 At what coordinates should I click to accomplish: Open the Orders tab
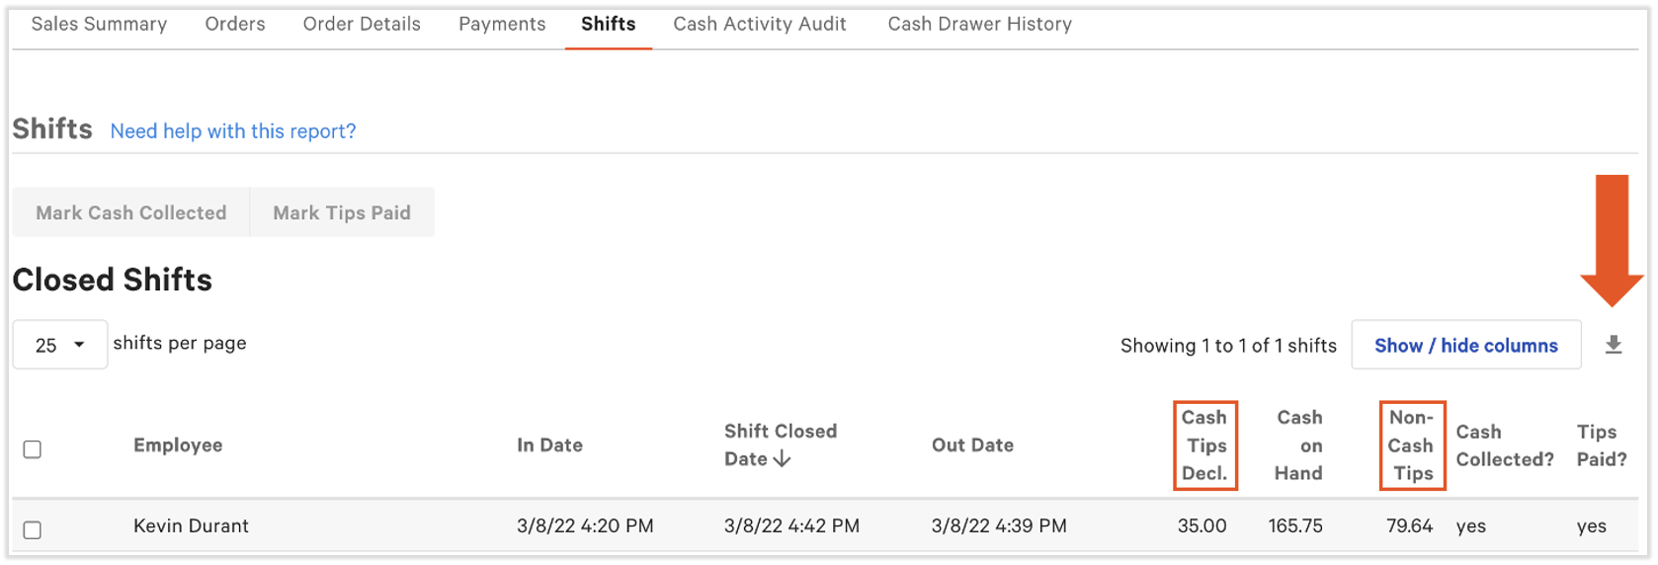[x=235, y=24]
